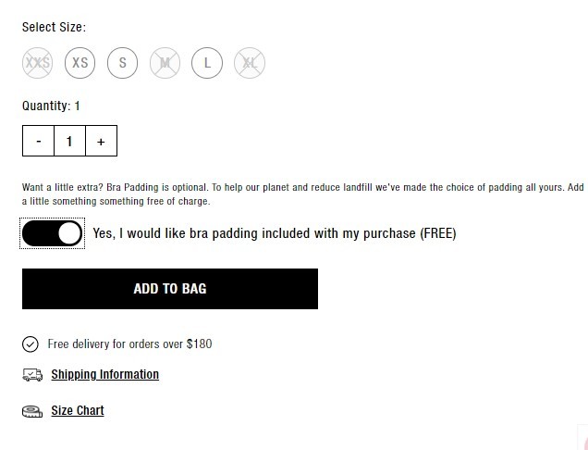Image resolution: width=588 pixels, height=450 pixels.
Task: Click the delivery truck icon
Action: pos(32,374)
